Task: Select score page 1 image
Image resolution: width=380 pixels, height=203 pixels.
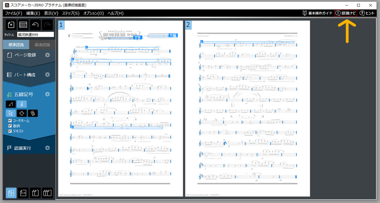Action: click(120, 109)
